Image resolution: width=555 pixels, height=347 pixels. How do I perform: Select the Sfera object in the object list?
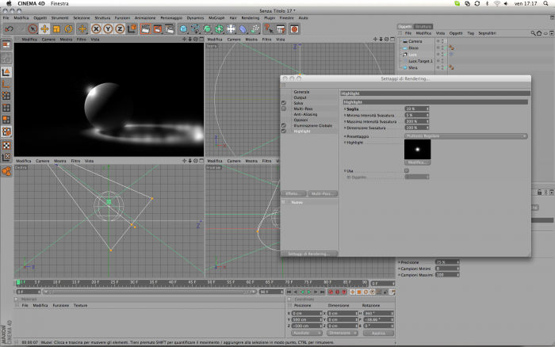click(413, 67)
